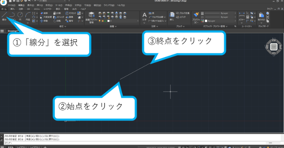The width and height of the screenshot is (284, 148).
Task: Toggle the layer freeze sun icon
Action: tap(103, 21)
